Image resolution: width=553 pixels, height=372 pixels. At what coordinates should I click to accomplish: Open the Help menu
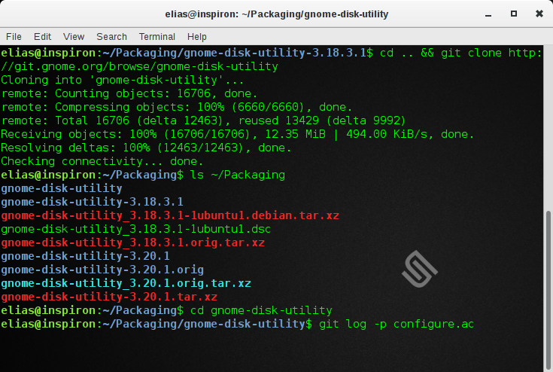click(x=196, y=36)
